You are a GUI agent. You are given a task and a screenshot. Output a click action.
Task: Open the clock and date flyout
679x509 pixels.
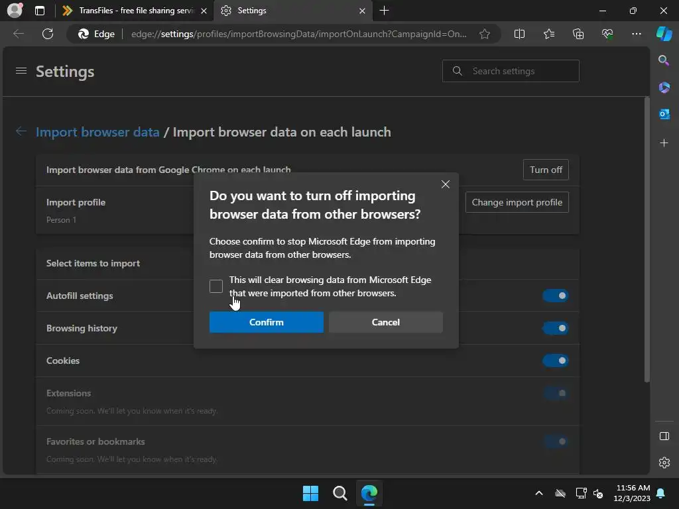633,493
